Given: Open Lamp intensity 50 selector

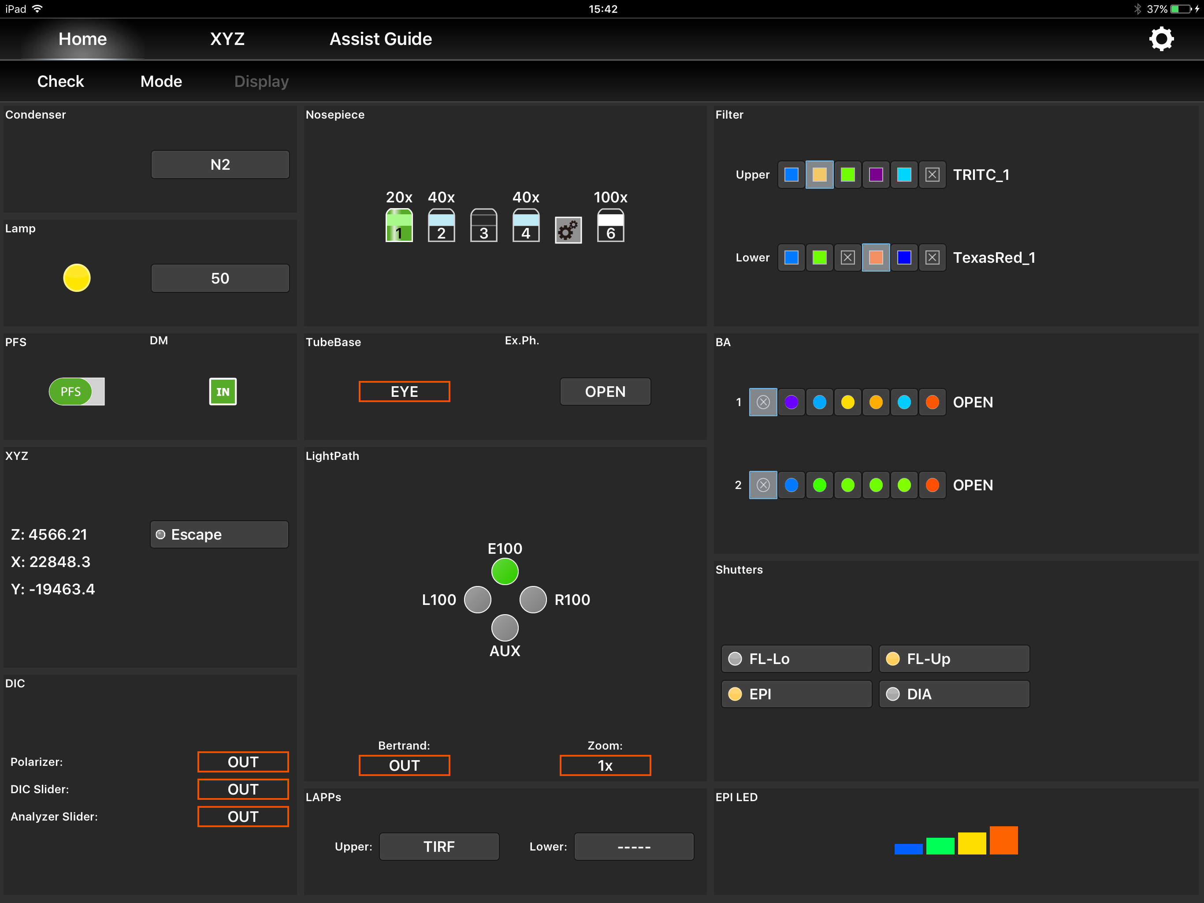Looking at the screenshot, I should pos(220,278).
